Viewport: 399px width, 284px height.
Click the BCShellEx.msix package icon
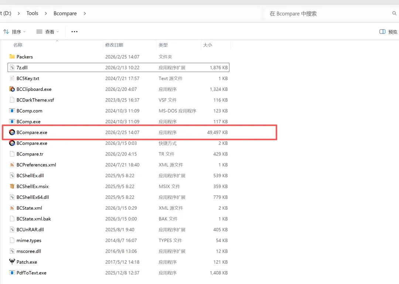tap(12, 186)
